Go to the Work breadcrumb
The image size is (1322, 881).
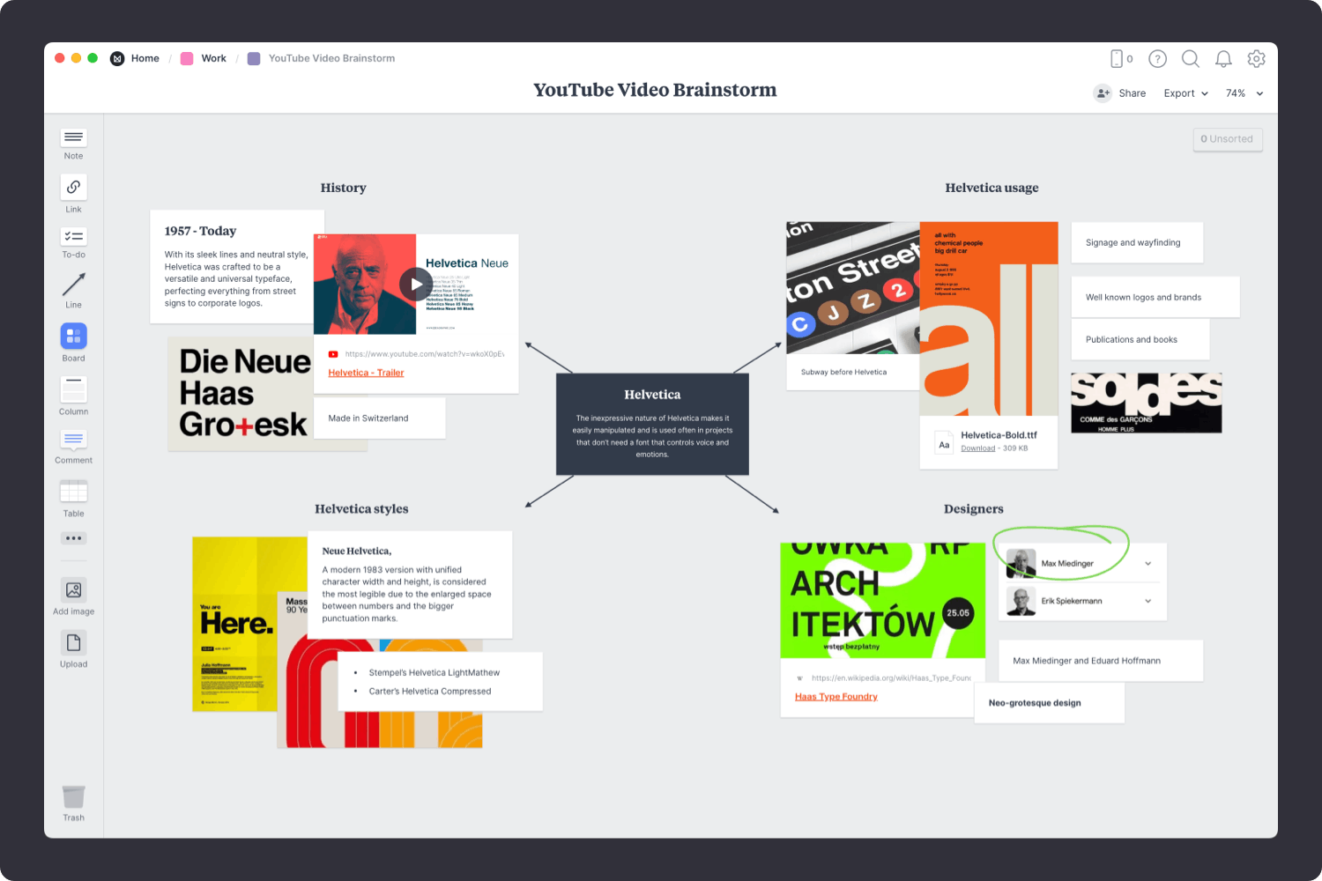click(214, 59)
